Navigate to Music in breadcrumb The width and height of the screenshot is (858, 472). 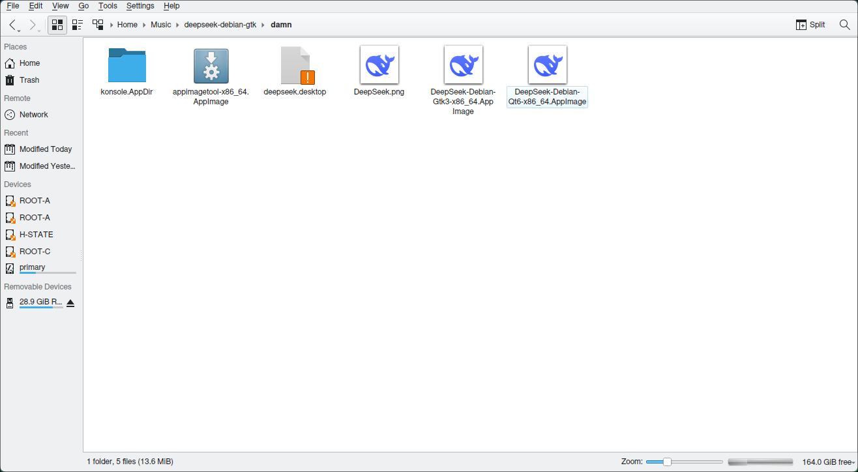pos(161,25)
